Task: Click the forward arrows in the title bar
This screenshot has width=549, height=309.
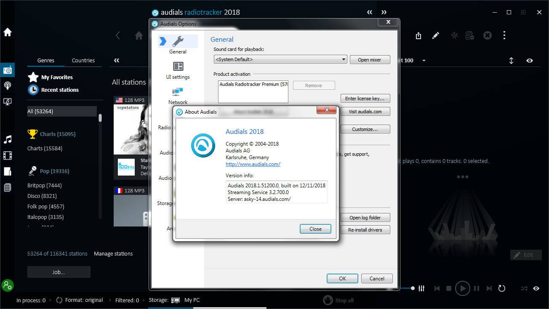Action: click(x=384, y=12)
